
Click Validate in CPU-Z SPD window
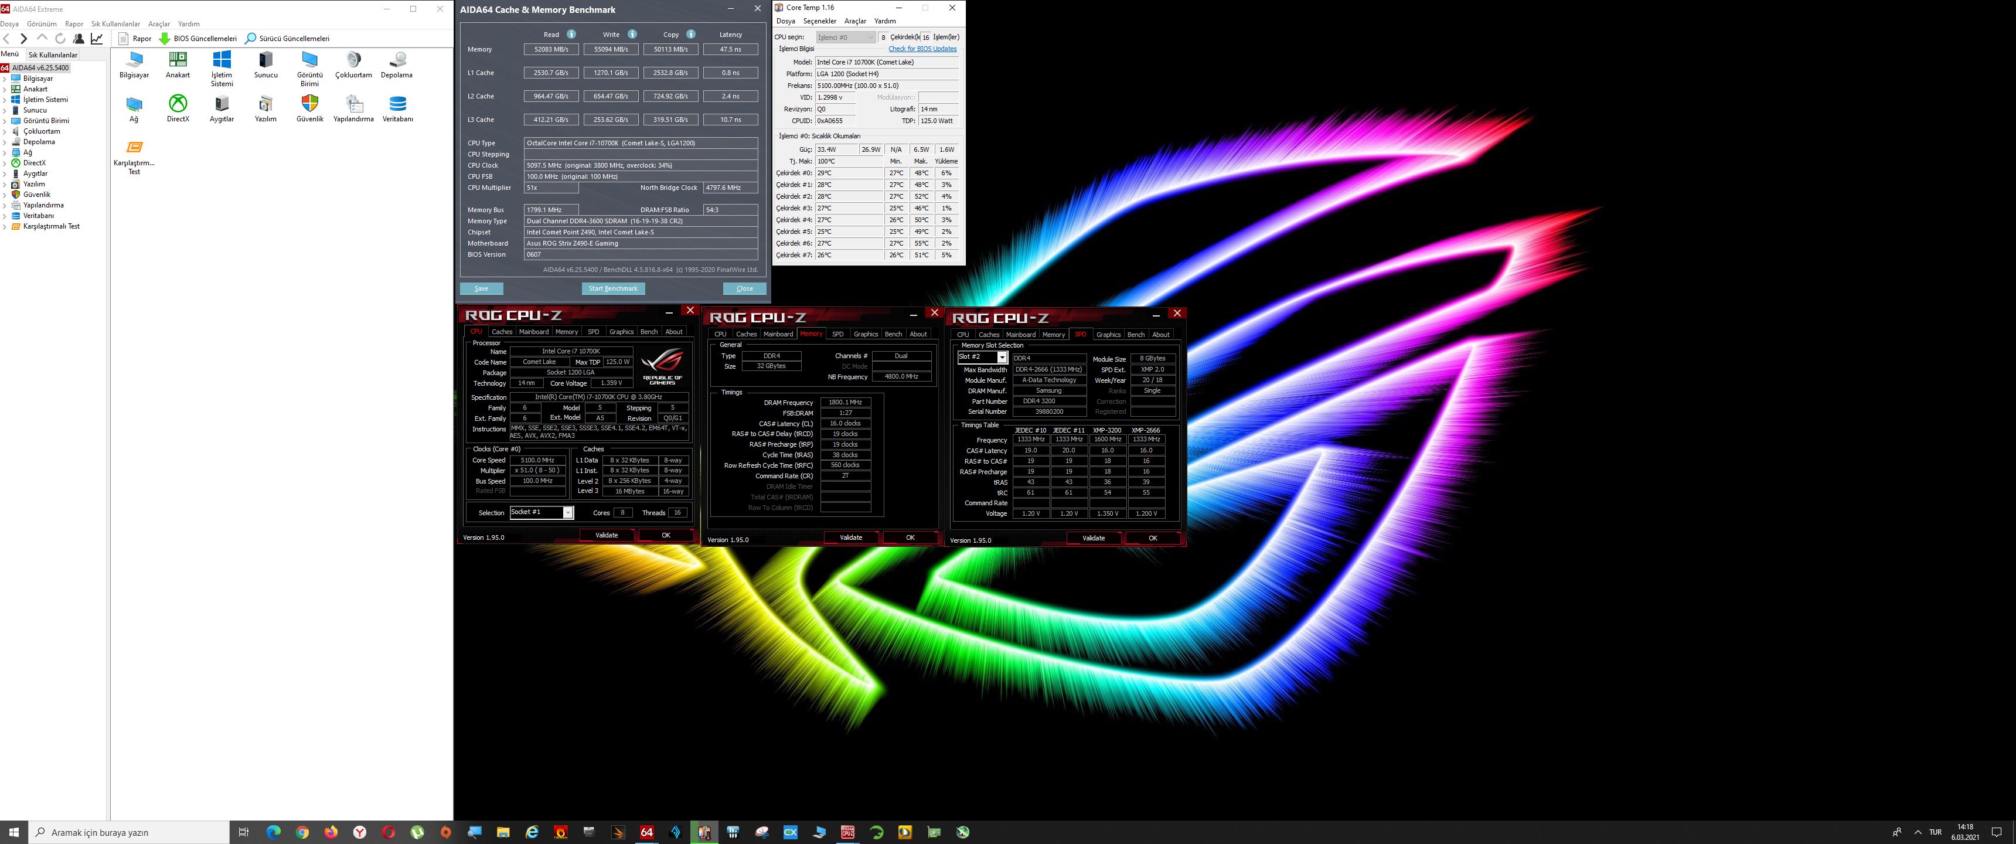point(1094,539)
